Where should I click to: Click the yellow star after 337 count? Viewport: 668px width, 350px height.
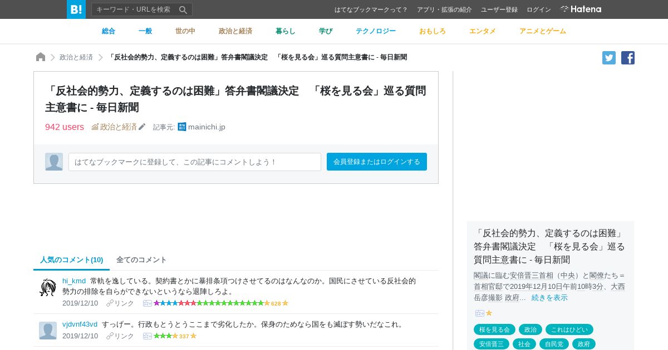[193, 336]
